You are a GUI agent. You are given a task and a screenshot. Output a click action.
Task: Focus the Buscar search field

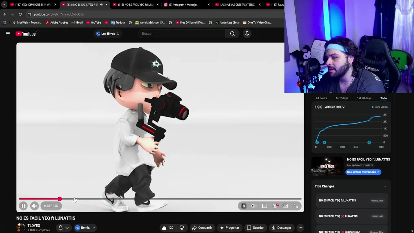[183, 34]
